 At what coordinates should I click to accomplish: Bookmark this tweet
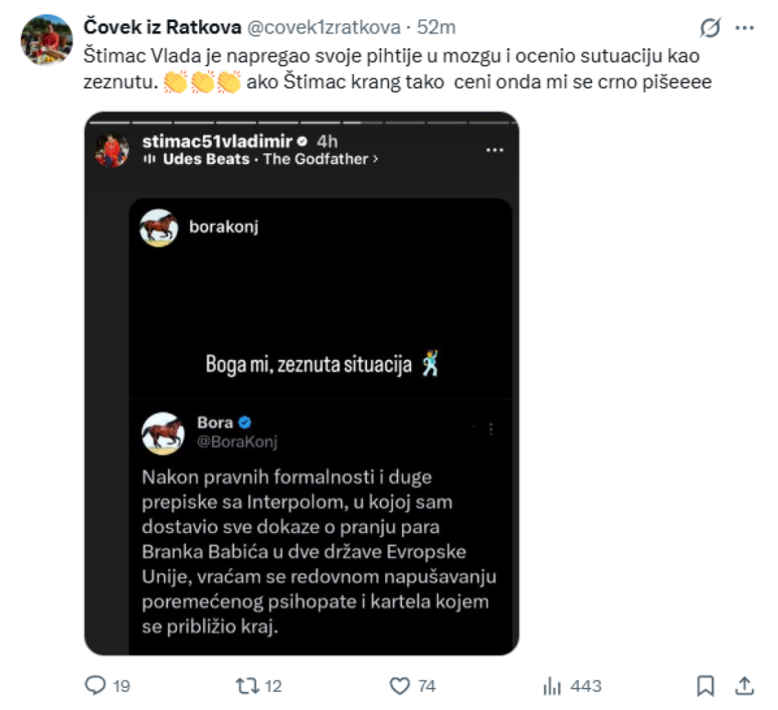click(705, 686)
